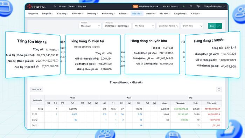Click the Theo số lượng - Giá vốn heading

pos(126,82)
